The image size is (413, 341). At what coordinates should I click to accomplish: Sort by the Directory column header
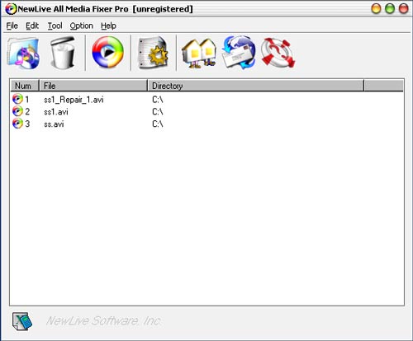[x=256, y=86]
